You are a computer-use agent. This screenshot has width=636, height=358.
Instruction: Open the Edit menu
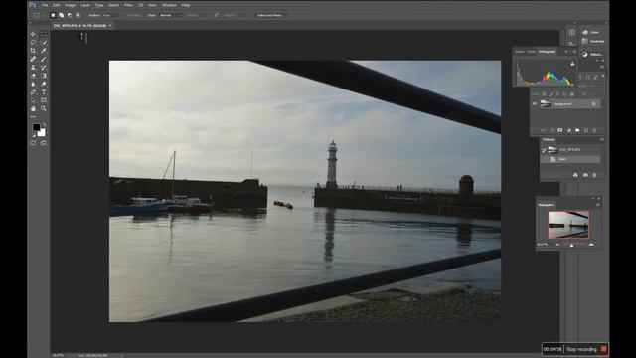tap(56, 5)
